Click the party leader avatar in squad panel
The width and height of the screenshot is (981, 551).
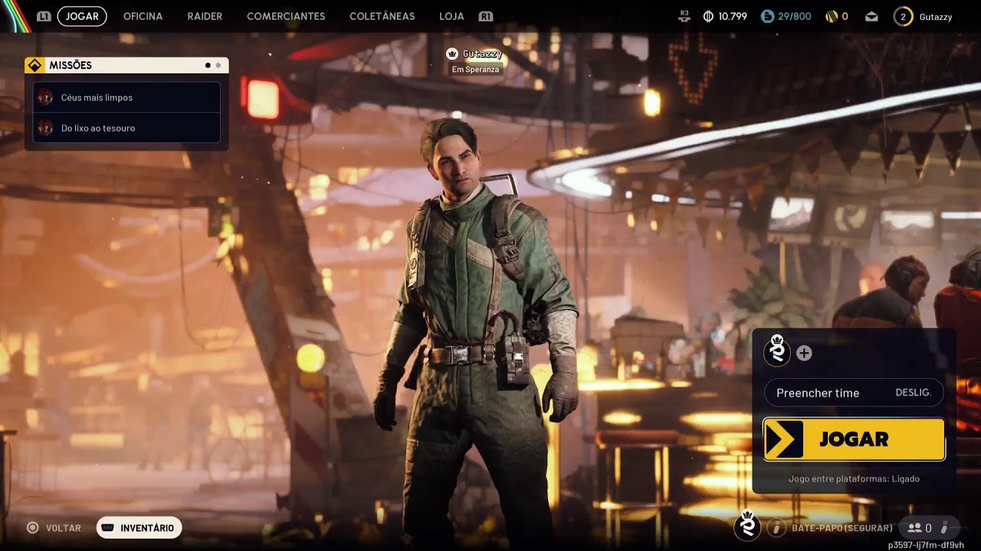pyautogui.click(x=778, y=350)
